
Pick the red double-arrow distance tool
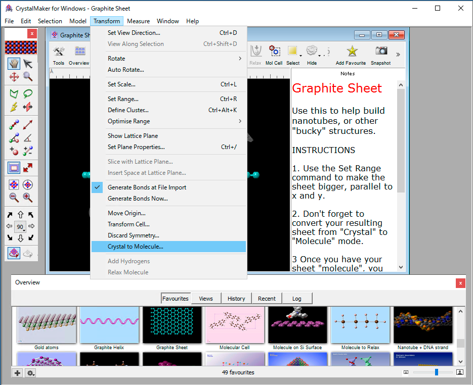(x=28, y=124)
